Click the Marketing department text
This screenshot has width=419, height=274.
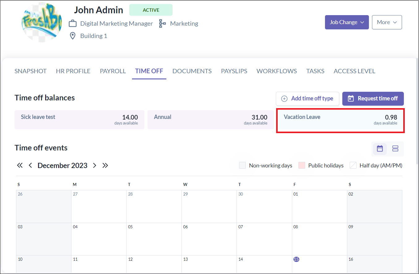pos(184,23)
